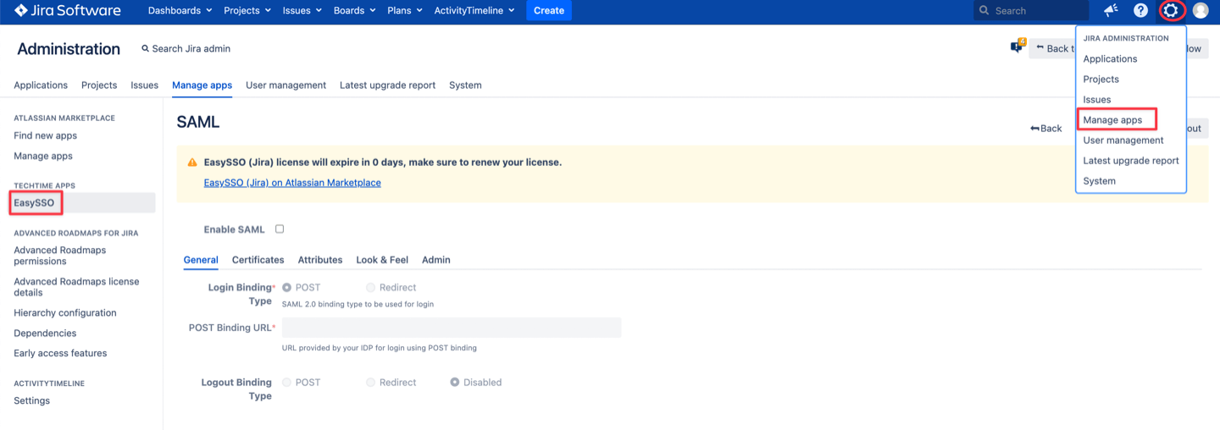Expand the Projects dropdown in navbar
The image size is (1220, 430).
coord(247,11)
